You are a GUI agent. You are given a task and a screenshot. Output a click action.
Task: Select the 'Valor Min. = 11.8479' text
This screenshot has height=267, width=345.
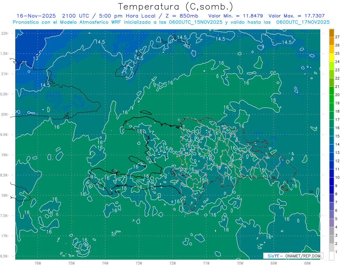click(236, 16)
